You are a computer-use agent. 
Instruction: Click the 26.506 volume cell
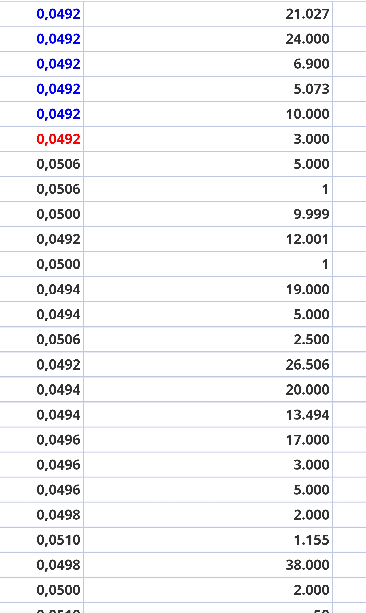[x=208, y=364]
